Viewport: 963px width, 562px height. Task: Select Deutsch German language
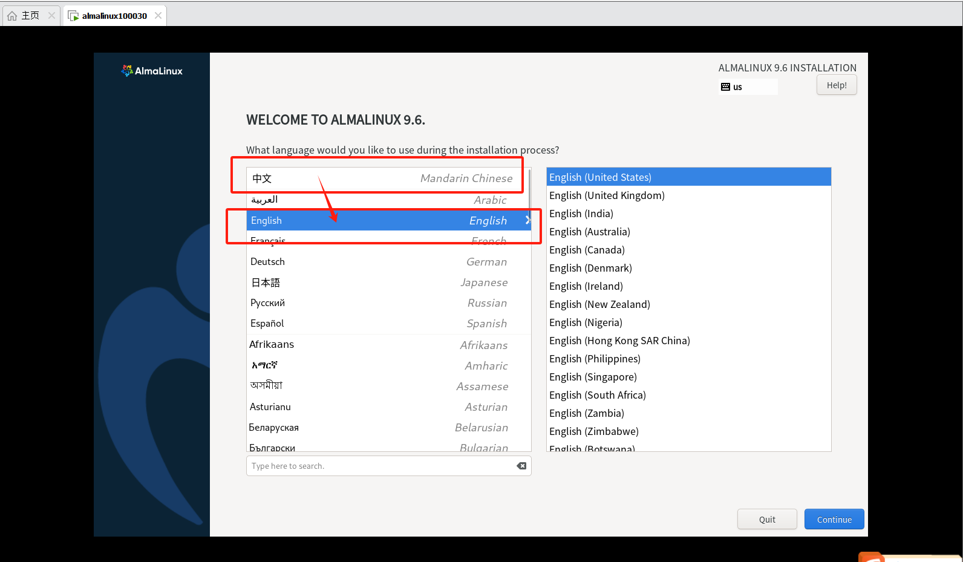pos(388,261)
